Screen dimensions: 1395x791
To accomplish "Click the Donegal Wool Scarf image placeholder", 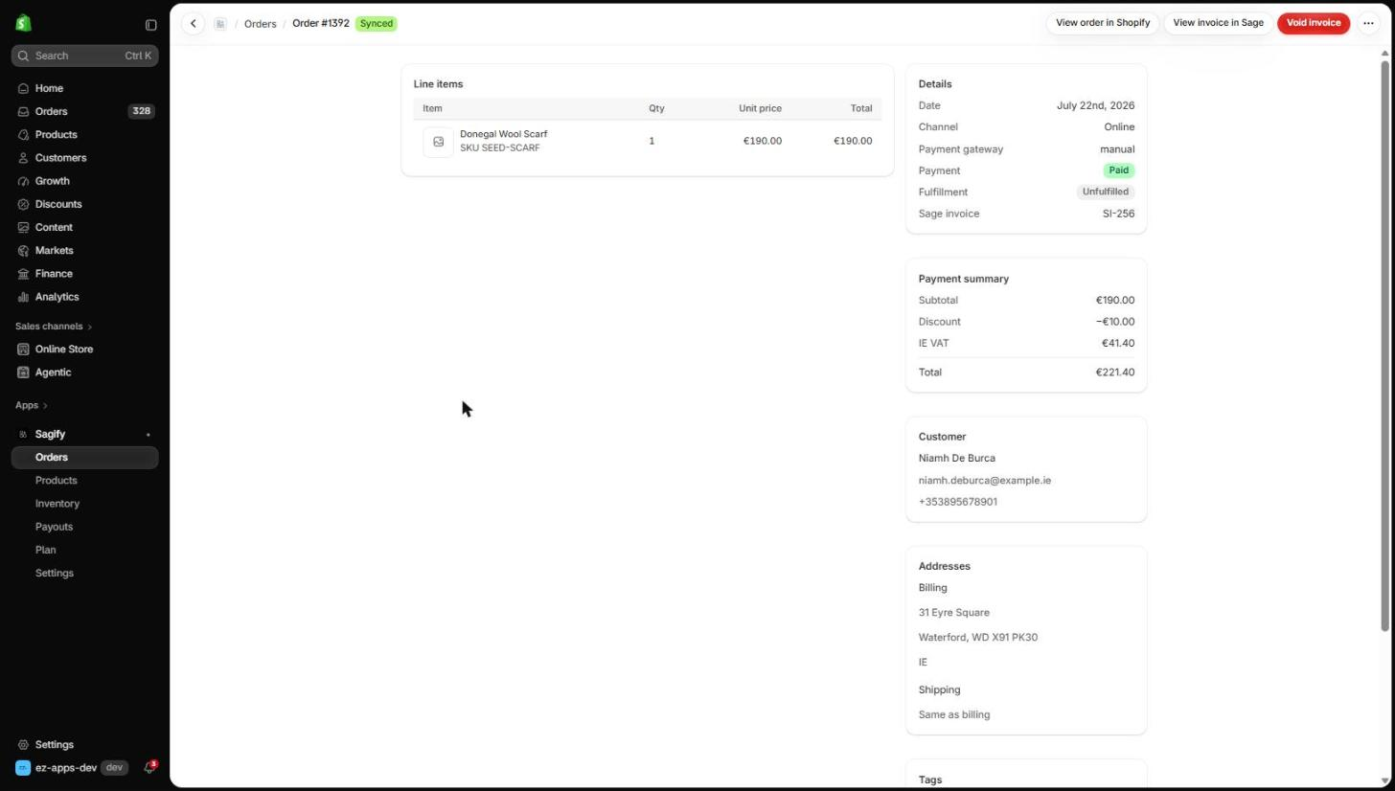I will 438,142.
